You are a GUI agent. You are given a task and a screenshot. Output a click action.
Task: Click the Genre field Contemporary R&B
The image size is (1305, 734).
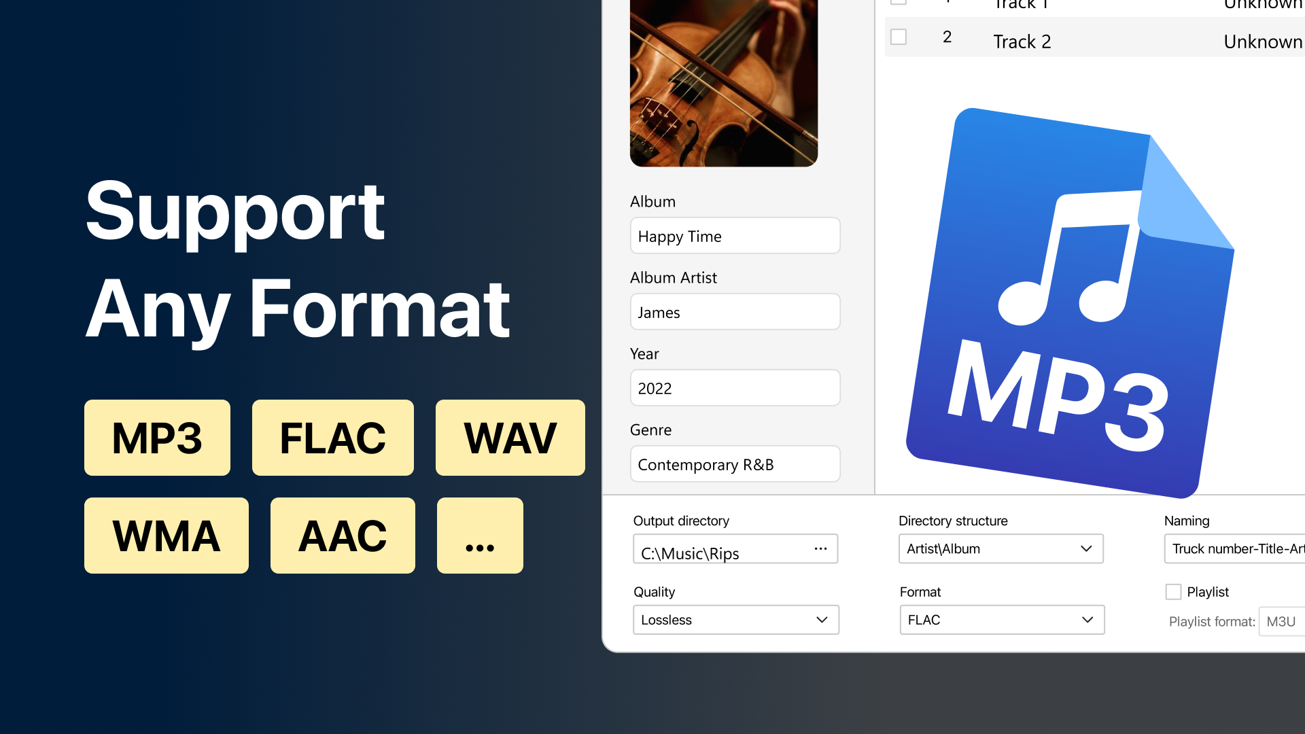[x=735, y=464]
